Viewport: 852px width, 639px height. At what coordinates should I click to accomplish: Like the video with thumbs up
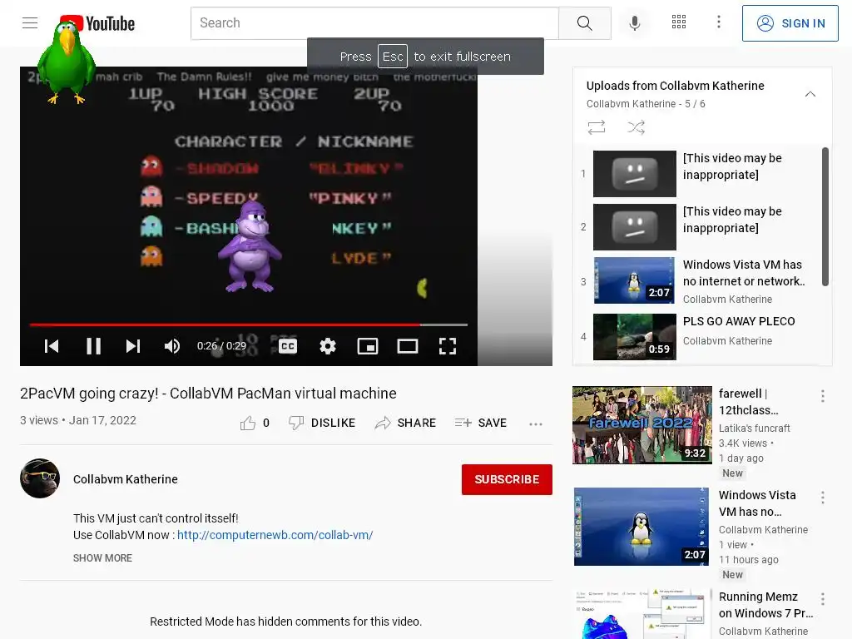(x=248, y=424)
